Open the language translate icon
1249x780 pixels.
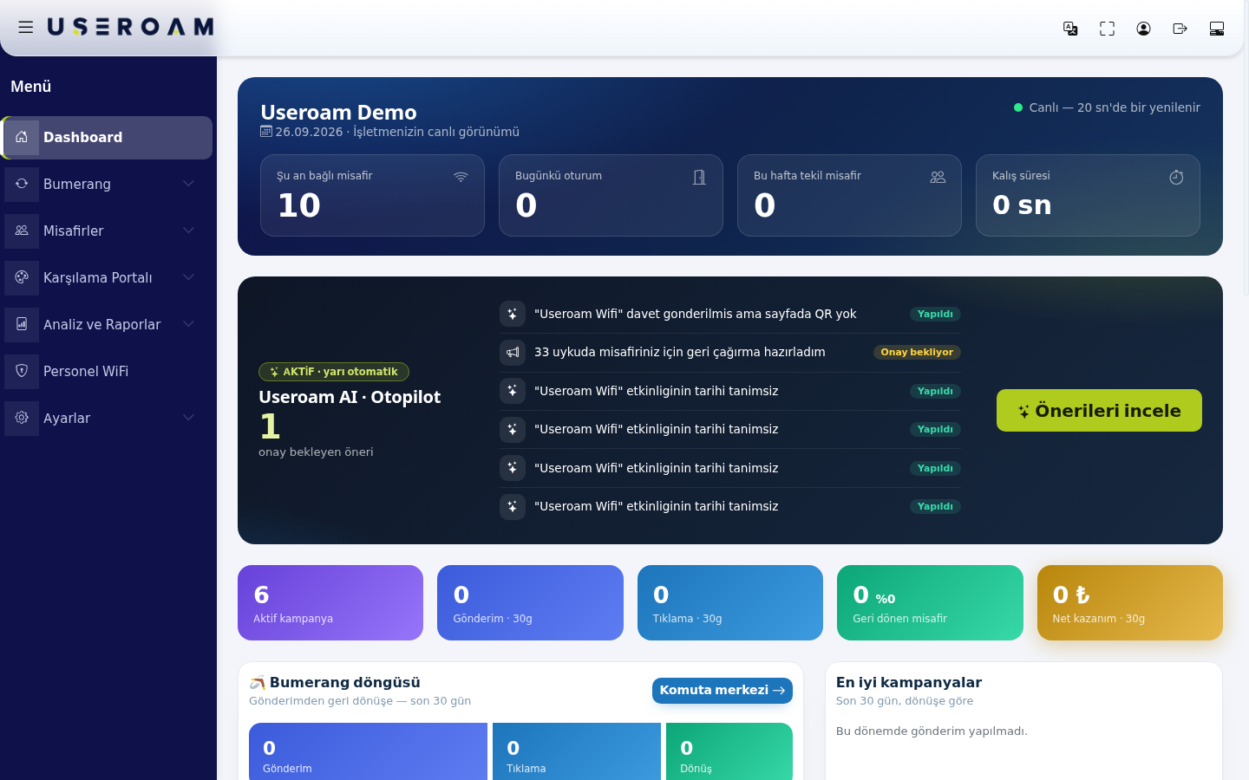(1070, 29)
